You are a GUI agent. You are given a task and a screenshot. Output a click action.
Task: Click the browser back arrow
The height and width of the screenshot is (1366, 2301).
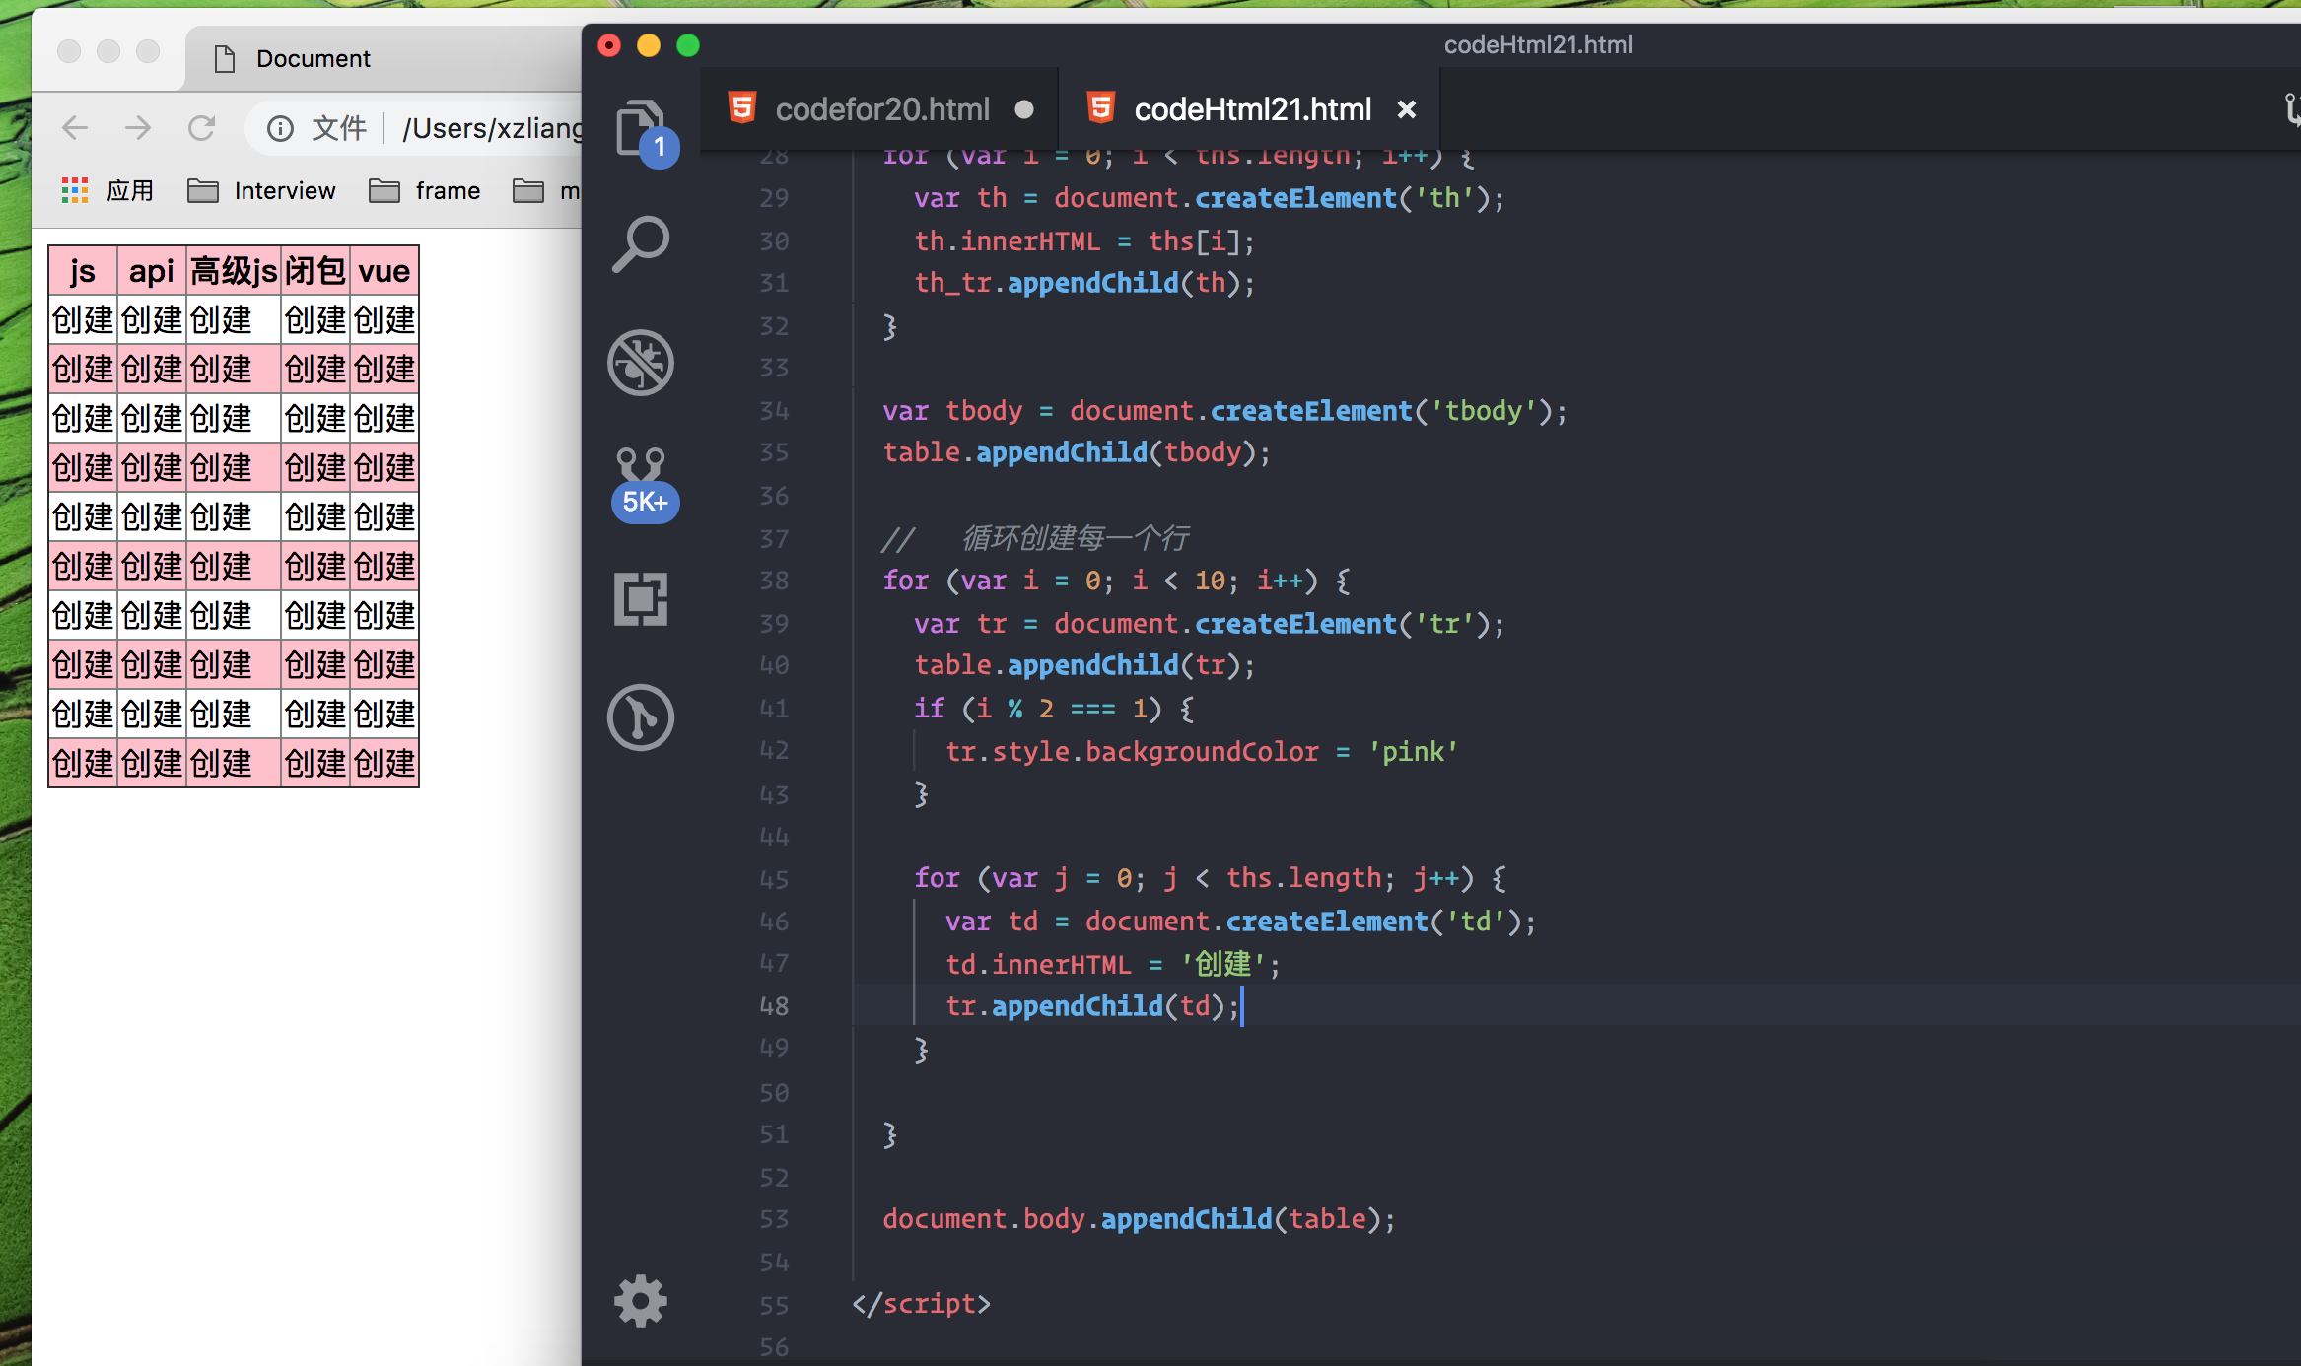pos(75,128)
